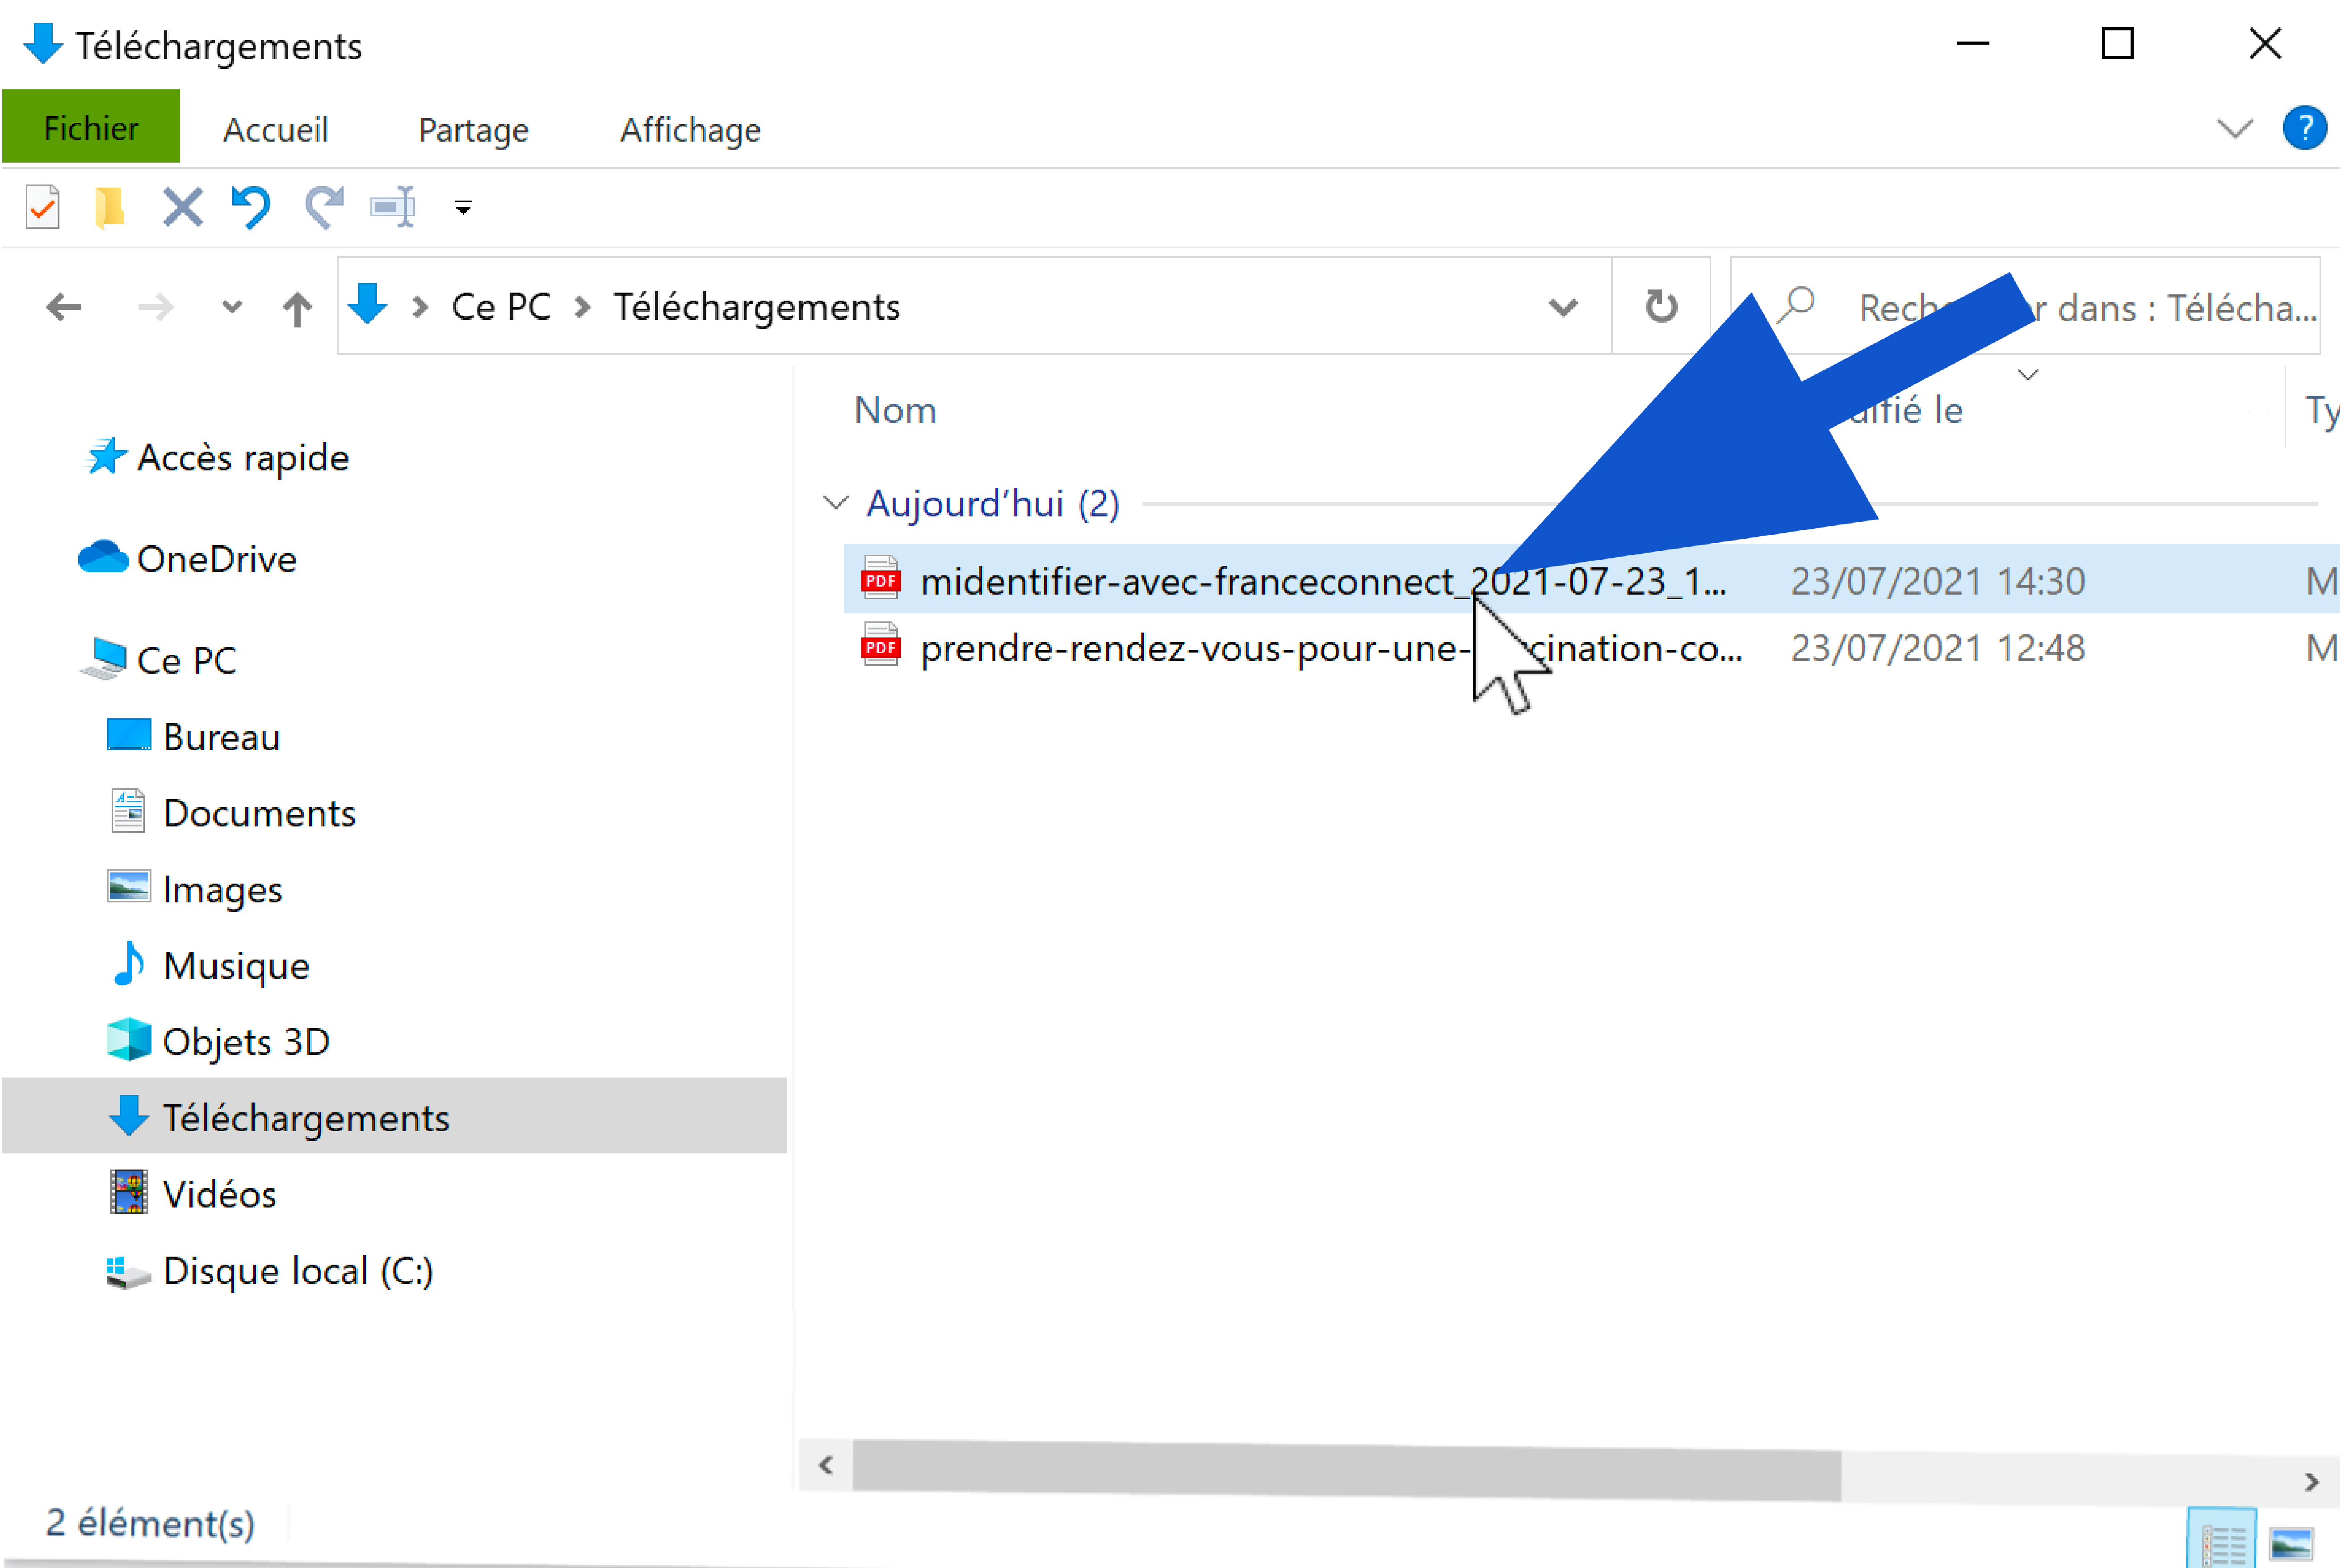Refresh the Téléchargements folder

[1661, 306]
